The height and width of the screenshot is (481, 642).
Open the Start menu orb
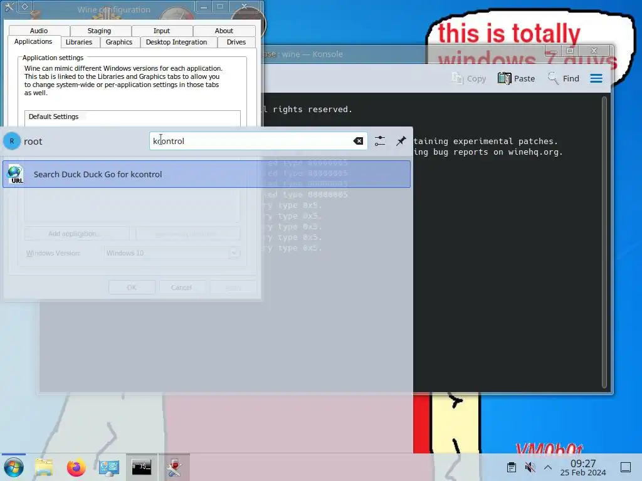tap(14, 467)
